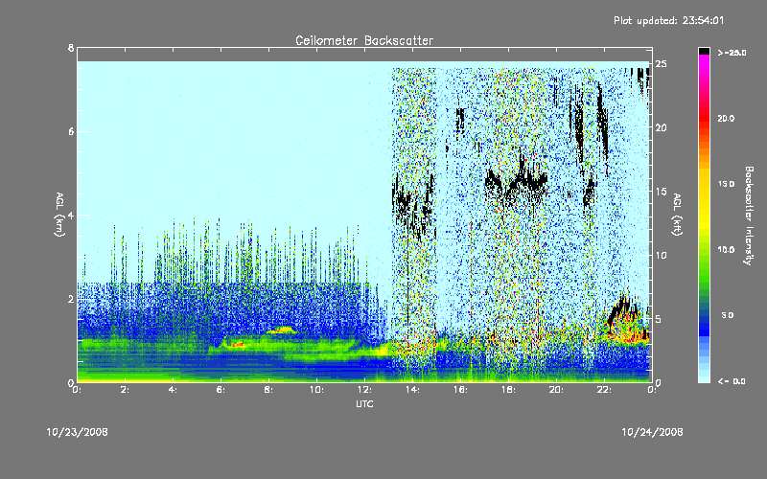The width and height of the screenshot is (767, 479).
Task: Click the 'UTC' x-axis label
Action: pos(364,403)
